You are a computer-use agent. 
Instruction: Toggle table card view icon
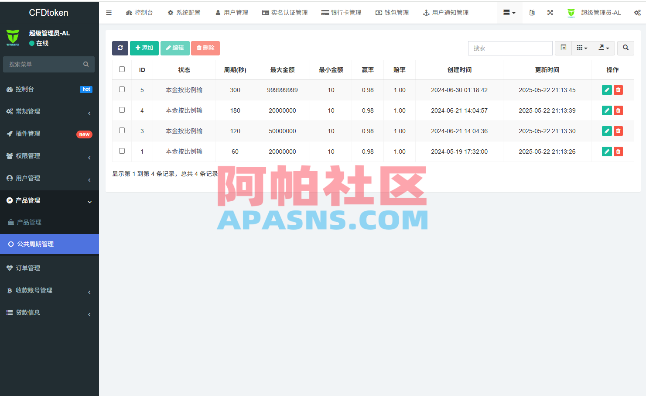pos(563,48)
